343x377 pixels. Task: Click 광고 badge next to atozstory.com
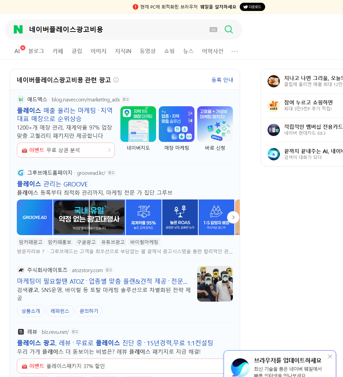click(x=109, y=270)
